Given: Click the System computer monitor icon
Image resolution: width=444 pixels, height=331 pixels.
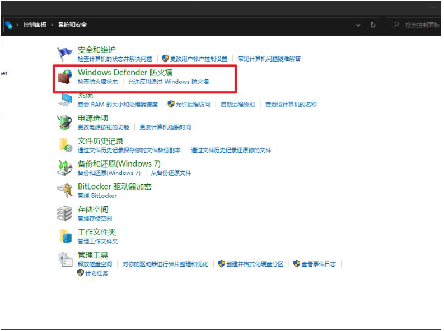Looking at the screenshot, I should pos(65,100).
